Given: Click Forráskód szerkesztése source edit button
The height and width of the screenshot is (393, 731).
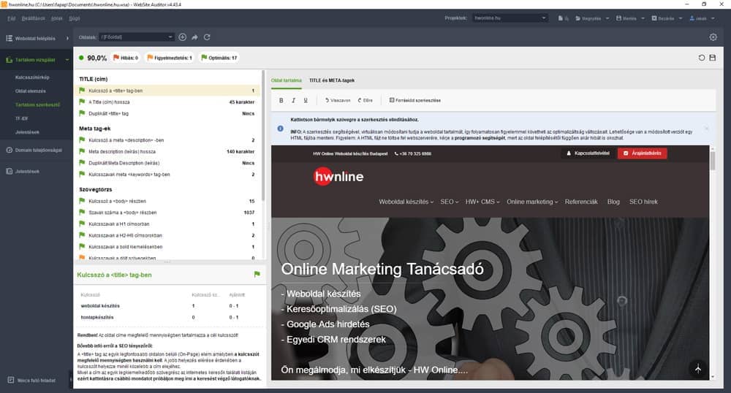Looking at the screenshot, I should coord(415,100).
